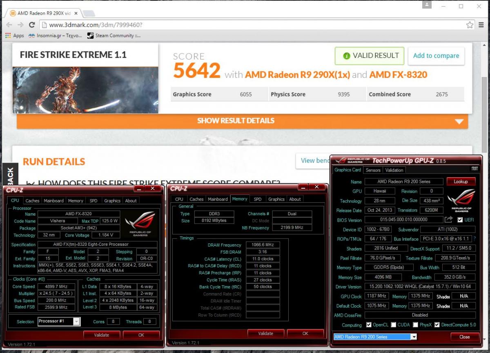
Task: Click the Lookup button in GPU-Z
Action: coord(461,181)
